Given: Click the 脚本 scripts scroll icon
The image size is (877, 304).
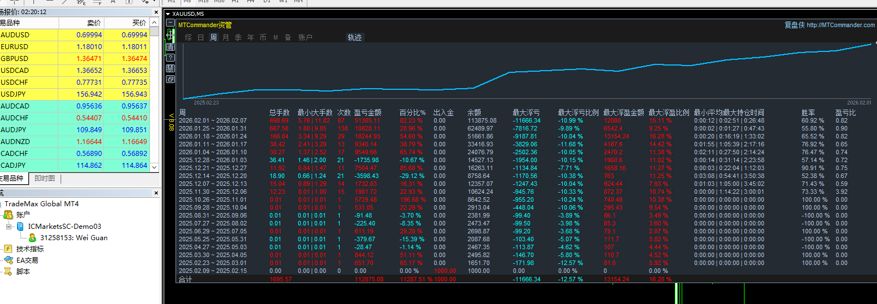Looking at the screenshot, I should (x=8, y=271).
